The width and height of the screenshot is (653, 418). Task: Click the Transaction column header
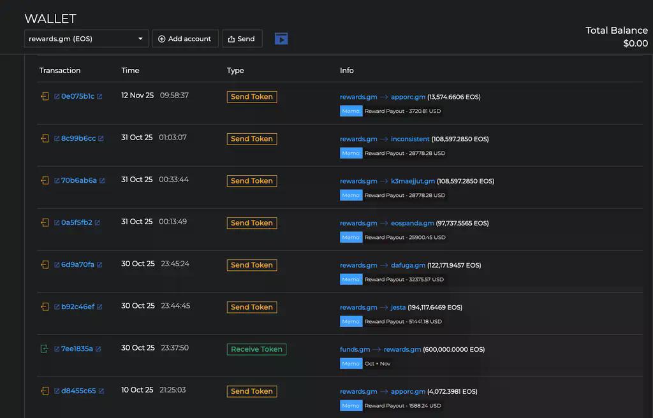[60, 71]
